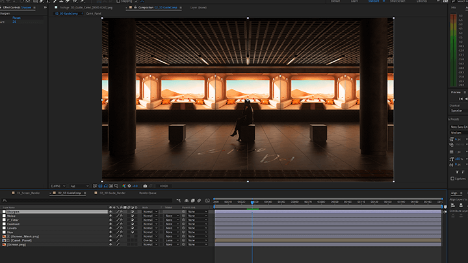The width and height of the screenshot is (468, 263).
Task: Open blending mode dropdown for Sharpen layer
Action: point(150,212)
